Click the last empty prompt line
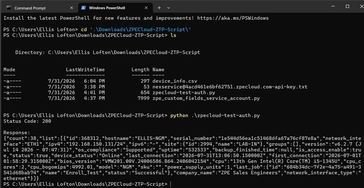Screen dimensions: 364x188 [x=87, y=184]
